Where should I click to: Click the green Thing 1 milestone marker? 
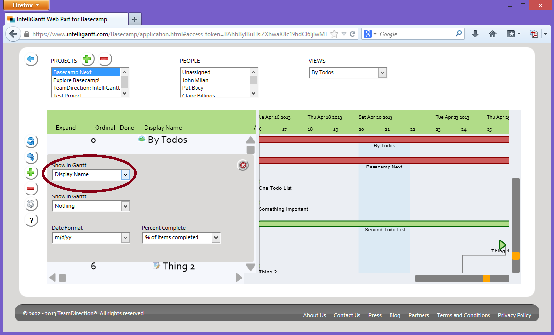click(502, 245)
